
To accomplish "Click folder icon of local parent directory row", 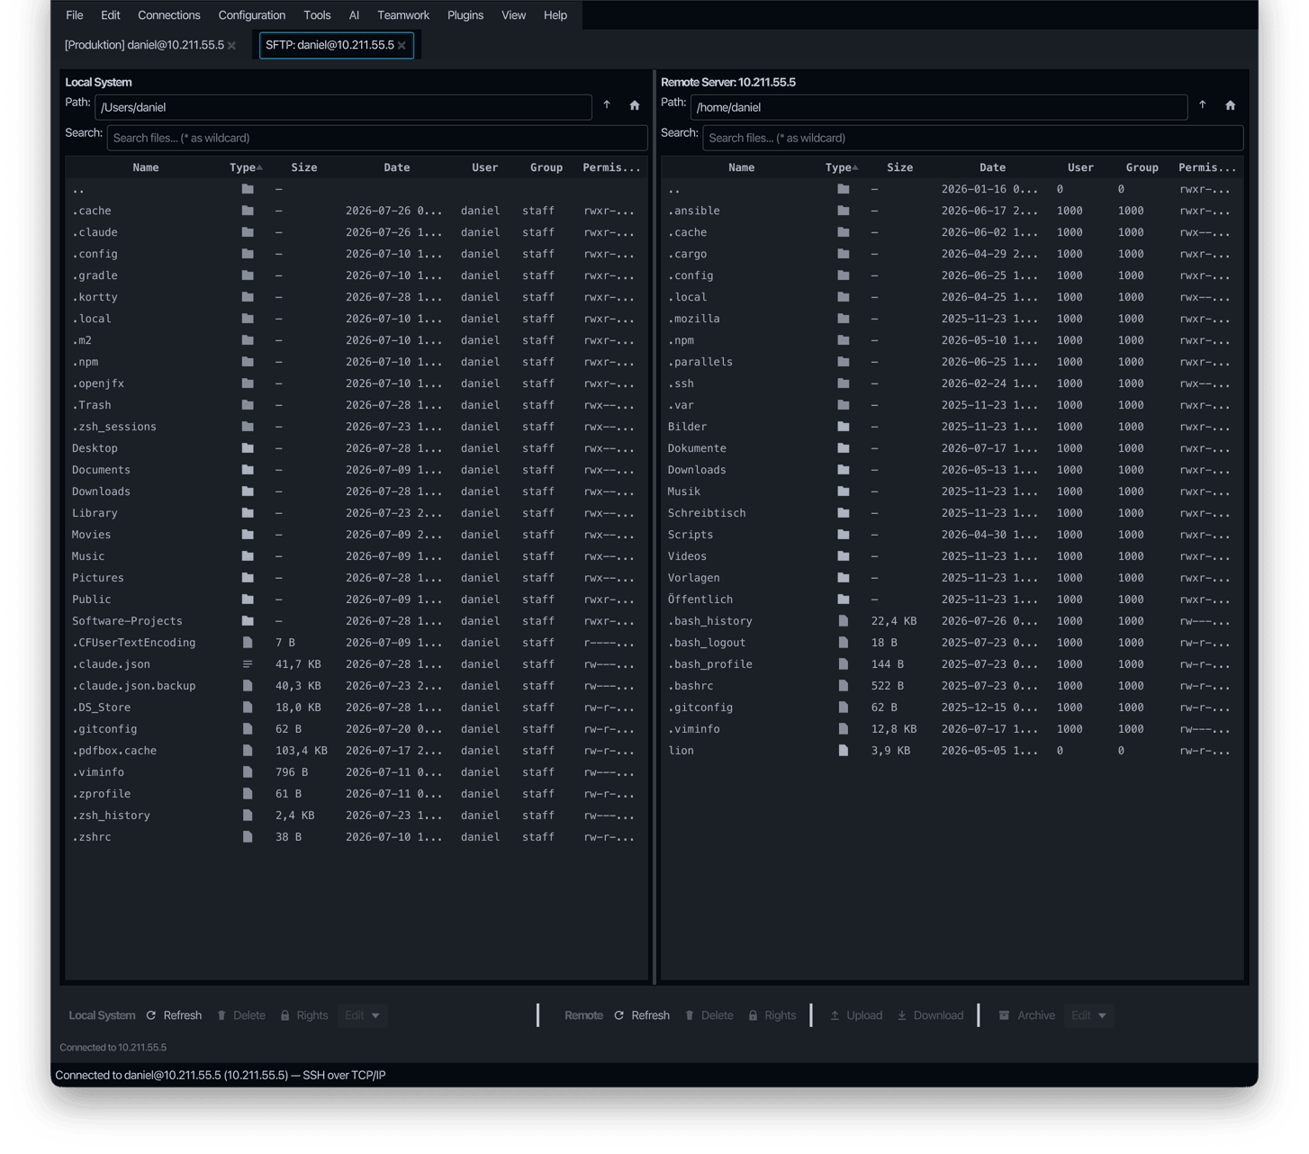I will pos(248,189).
